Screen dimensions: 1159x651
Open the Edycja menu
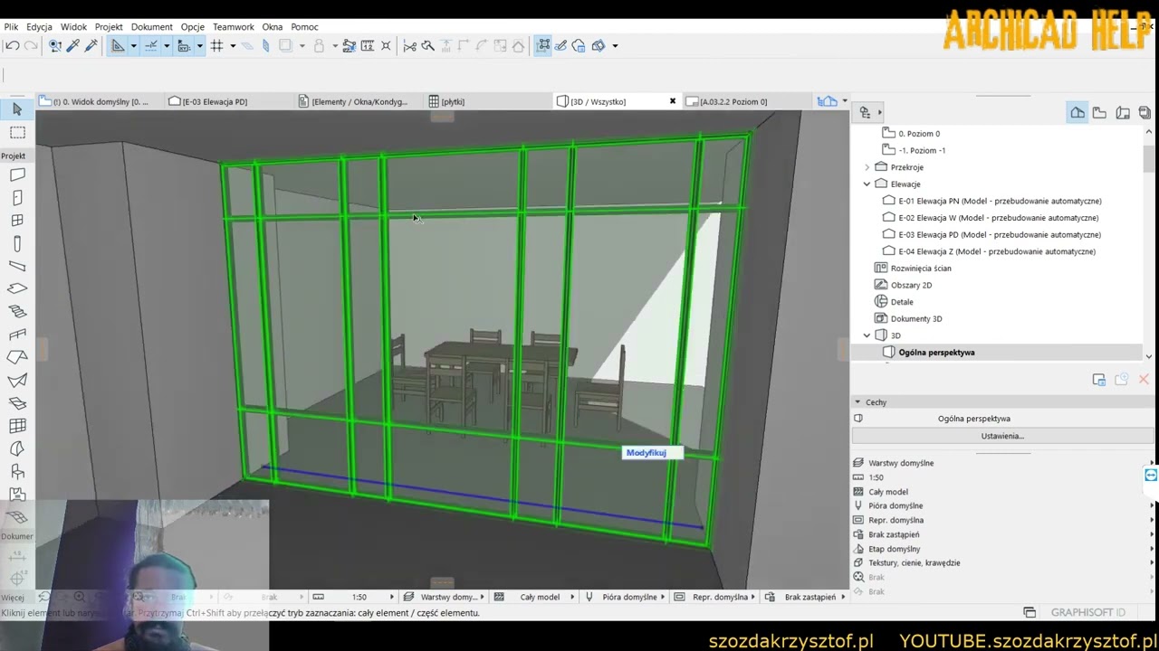click(x=39, y=27)
